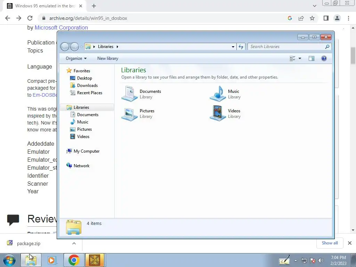356x267 pixels.
Task: Click New library button
Action: pos(108,58)
